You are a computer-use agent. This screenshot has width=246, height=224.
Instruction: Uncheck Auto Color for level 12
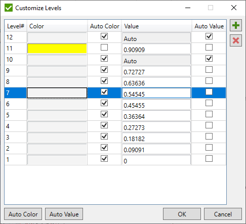click(104, 36)
